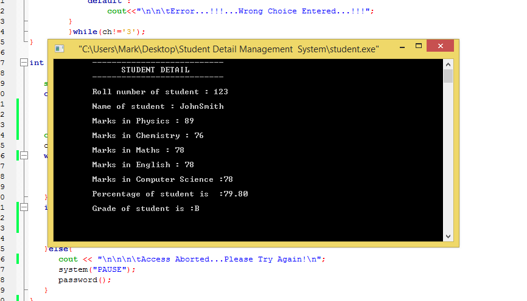Collapse the fold marker beside the 'i' line

click(24, 207)
